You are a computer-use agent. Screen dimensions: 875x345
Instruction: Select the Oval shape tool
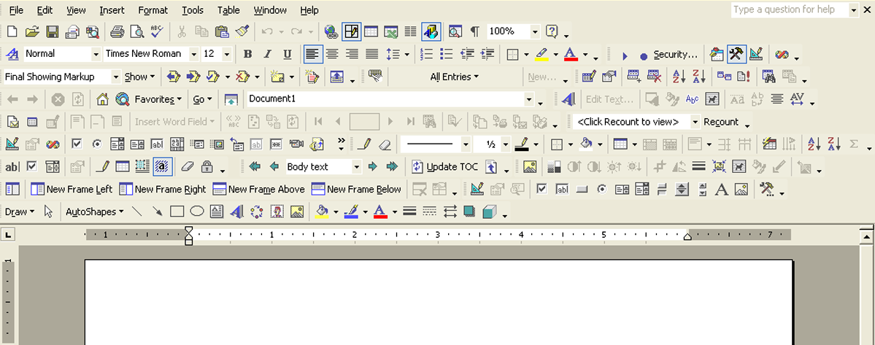click(x=196, y=212)
